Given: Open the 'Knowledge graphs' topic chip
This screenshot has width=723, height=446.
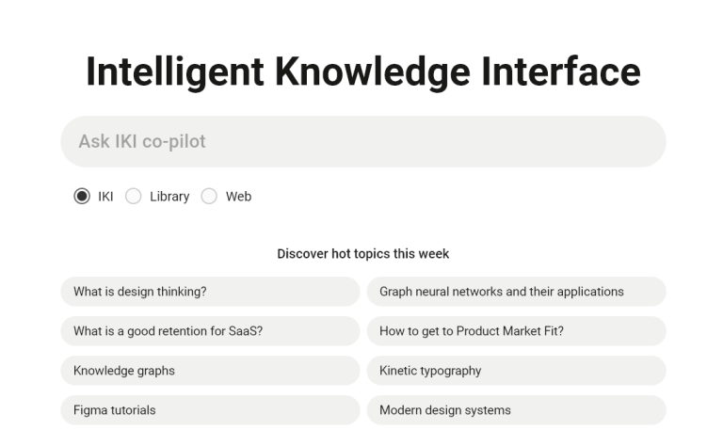Looking at the screenshot, I should [210, 371].
